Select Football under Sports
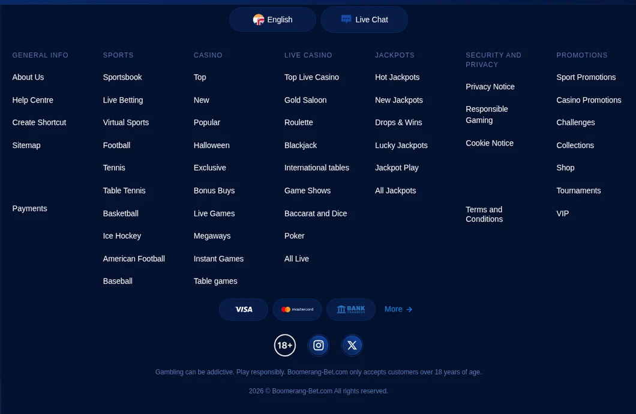Screen dimensions: 636x414 pos(116,145)
